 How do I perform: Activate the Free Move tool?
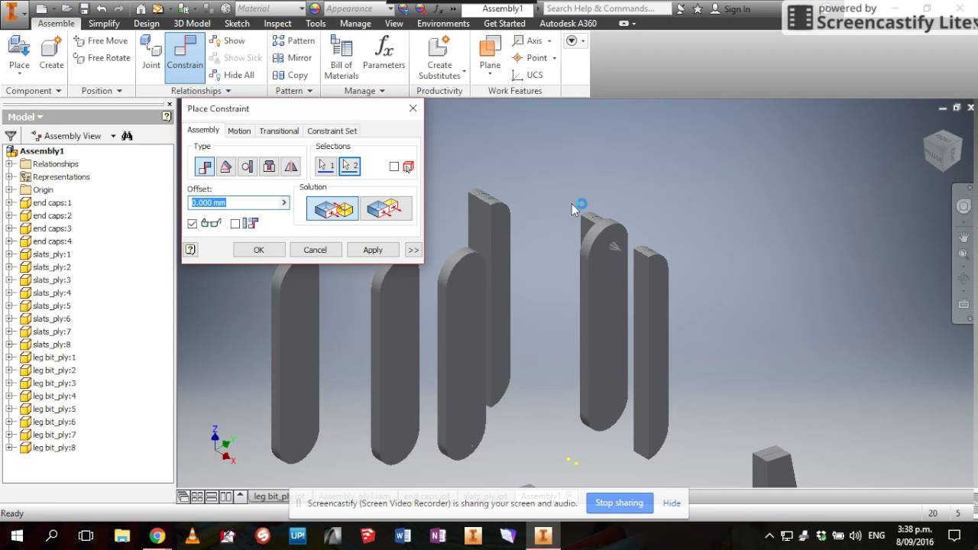coord(101,40)
